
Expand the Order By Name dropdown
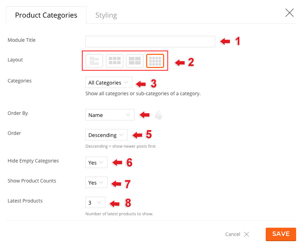110,115
